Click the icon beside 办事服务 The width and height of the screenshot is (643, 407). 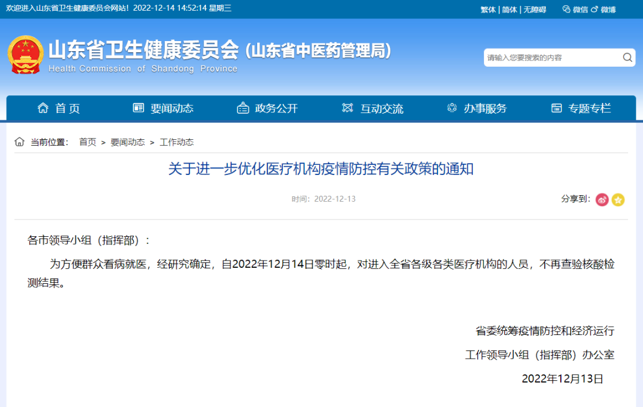(452, 108)
